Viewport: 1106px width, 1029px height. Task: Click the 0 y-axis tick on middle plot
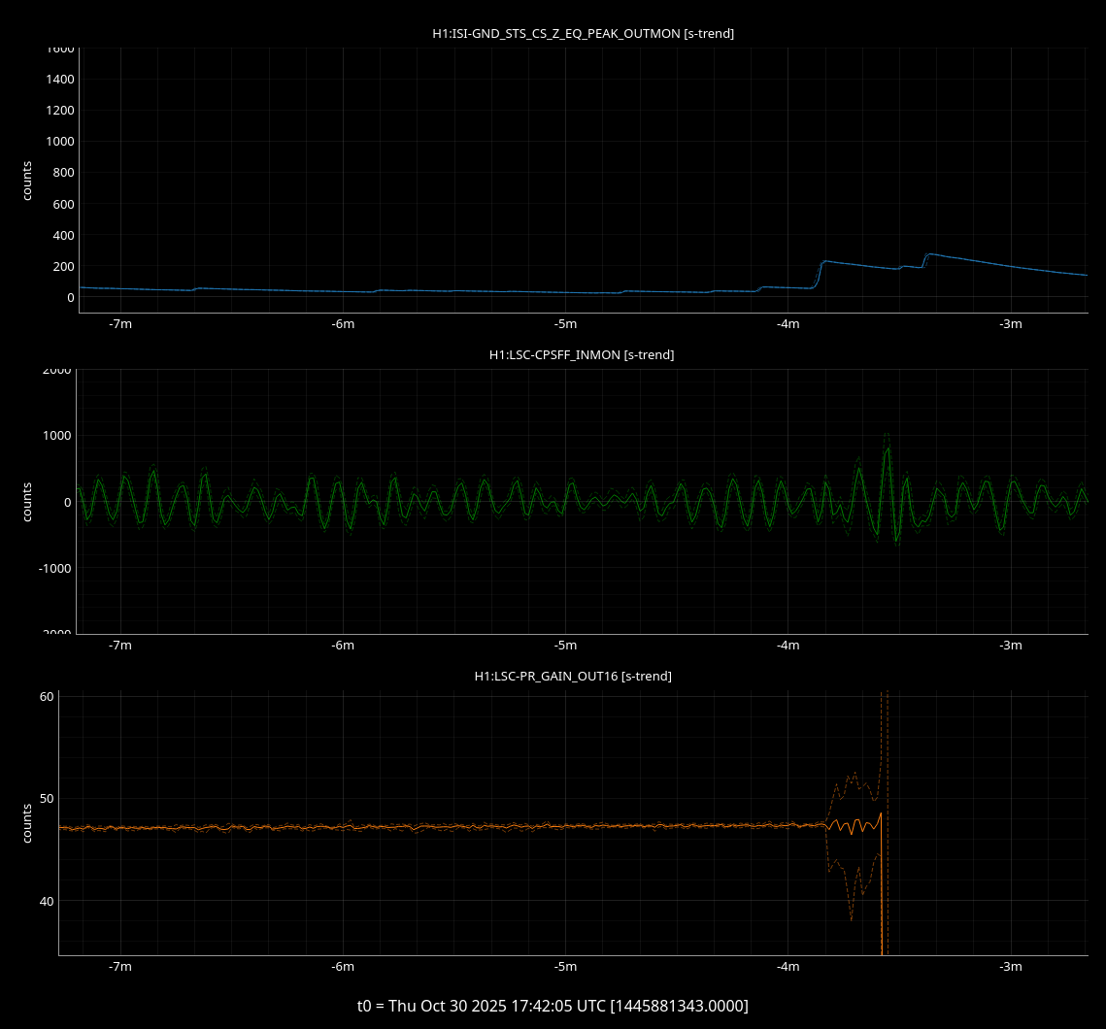coord(67,502)
